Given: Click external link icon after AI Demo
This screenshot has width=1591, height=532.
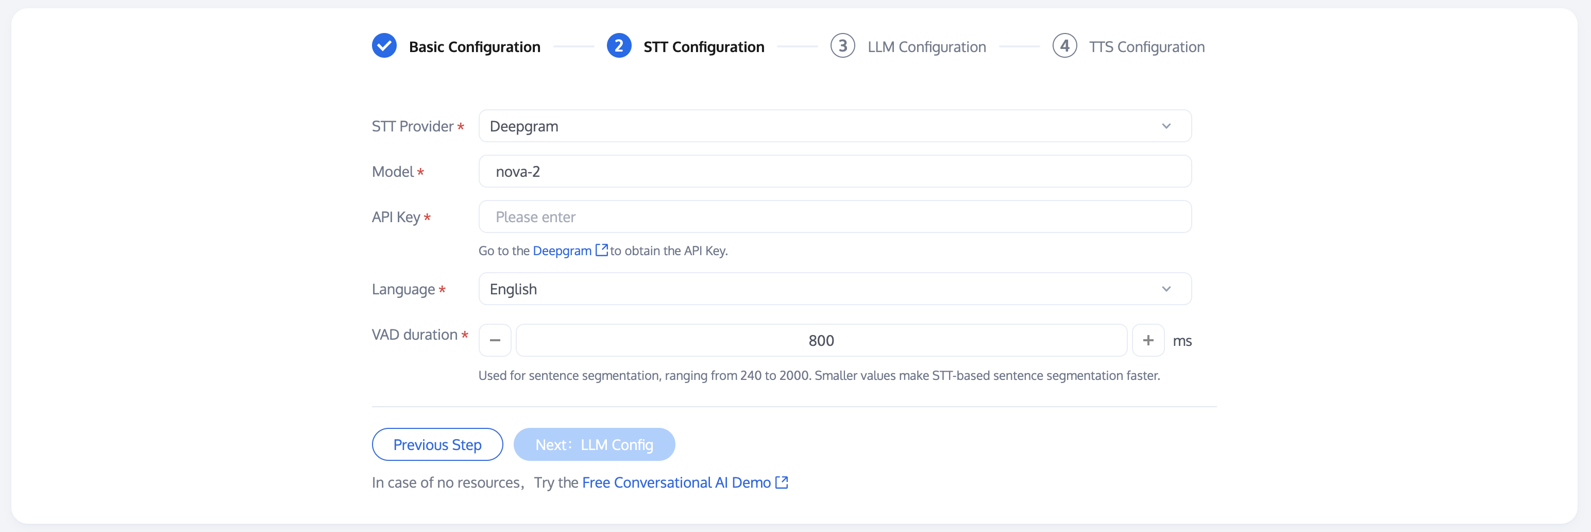Looking at the screenshot, I should (x=781, y=483).
